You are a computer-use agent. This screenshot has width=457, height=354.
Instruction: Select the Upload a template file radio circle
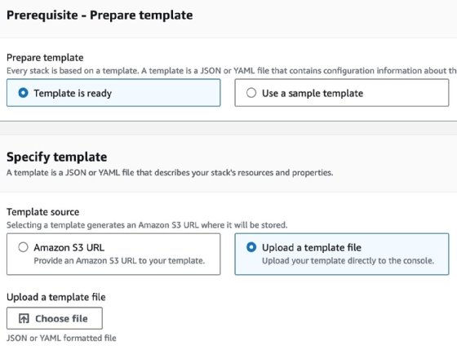point(251,247)
